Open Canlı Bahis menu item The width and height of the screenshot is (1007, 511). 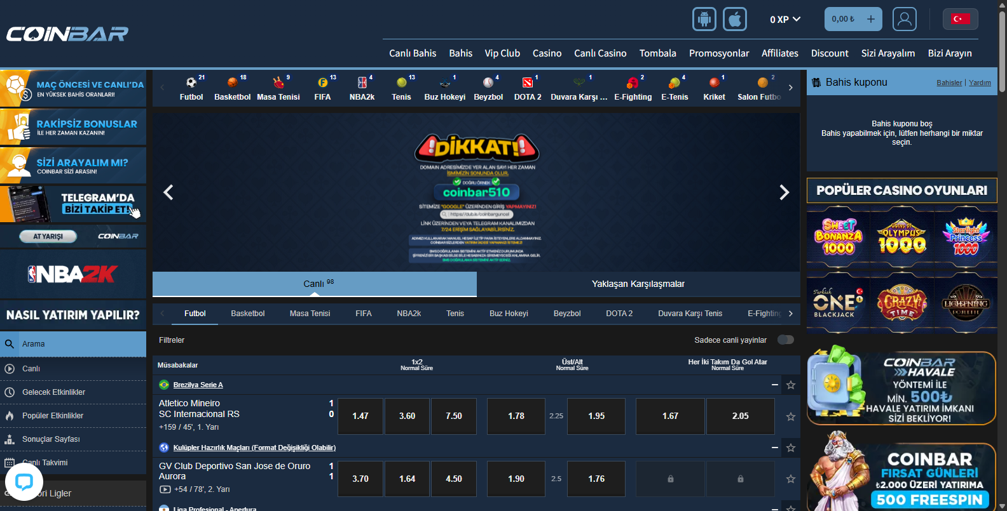point(413,53)
